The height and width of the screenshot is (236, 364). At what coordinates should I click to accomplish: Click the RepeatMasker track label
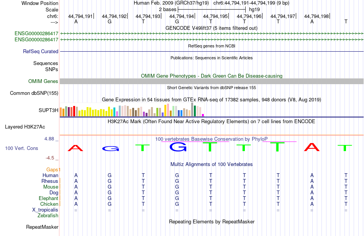(42, 227)
